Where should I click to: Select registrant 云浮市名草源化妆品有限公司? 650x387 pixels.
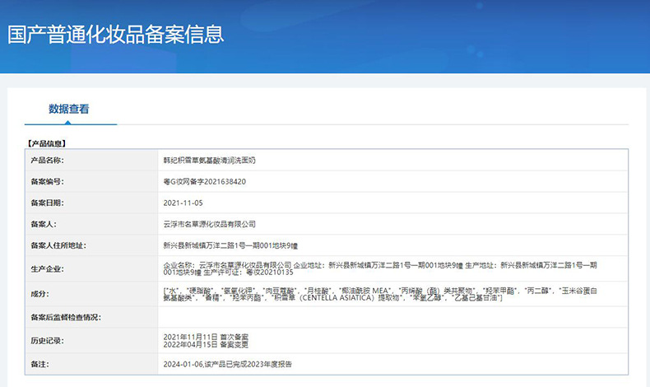coord(209,224)
